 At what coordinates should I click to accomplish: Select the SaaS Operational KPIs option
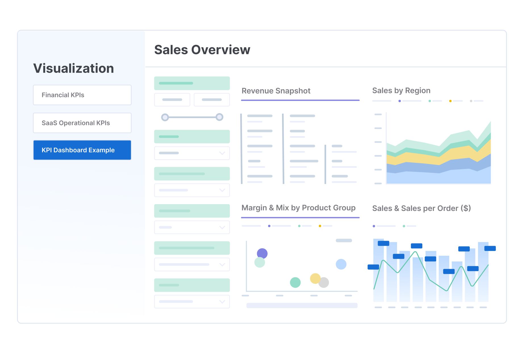point(82,123)
